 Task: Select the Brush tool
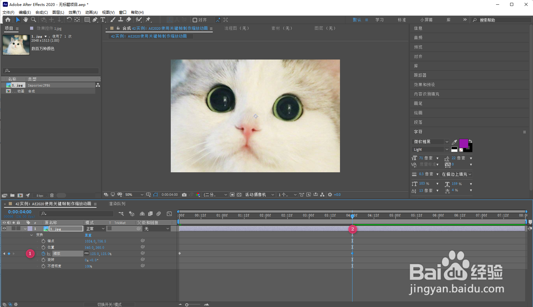coord(113,20)
